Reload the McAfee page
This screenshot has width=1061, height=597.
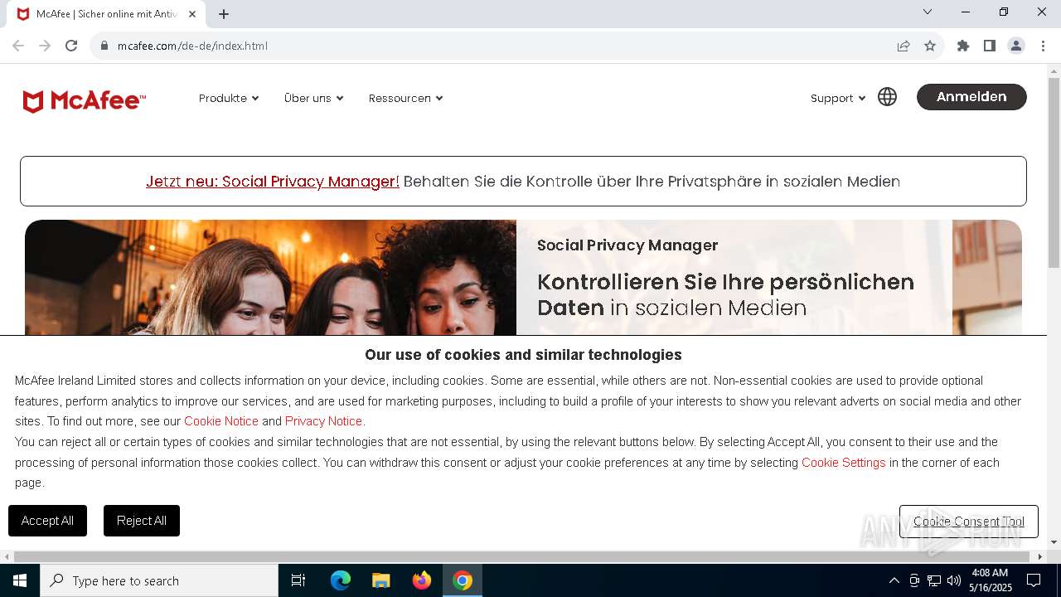pos(71,46)
